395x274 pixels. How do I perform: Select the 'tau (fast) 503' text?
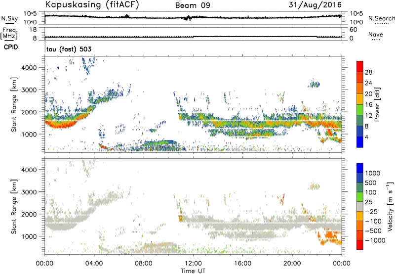[x=69, y=49]
